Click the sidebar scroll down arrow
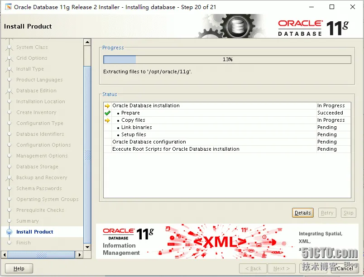 pyautogui.click(x=87, y=247)
